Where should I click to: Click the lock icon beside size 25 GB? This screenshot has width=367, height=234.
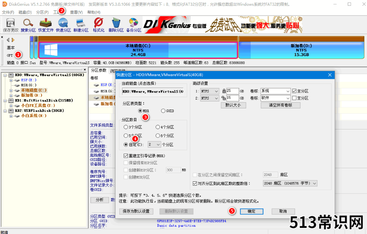pos(224,91)
